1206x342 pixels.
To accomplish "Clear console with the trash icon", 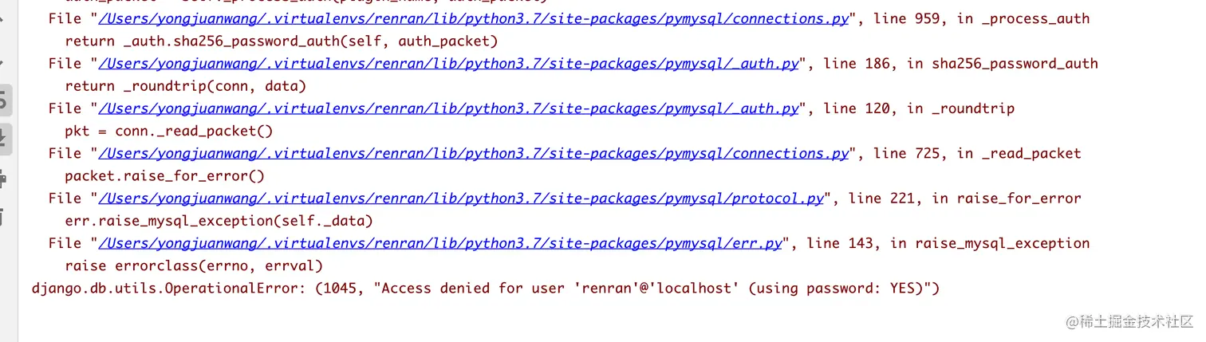I will coord(3,217).
